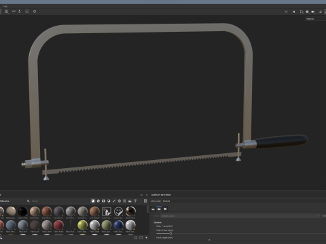Collapse the Camera section header
The width and height of the screenshot is (326, 244).
click(158, 222)
